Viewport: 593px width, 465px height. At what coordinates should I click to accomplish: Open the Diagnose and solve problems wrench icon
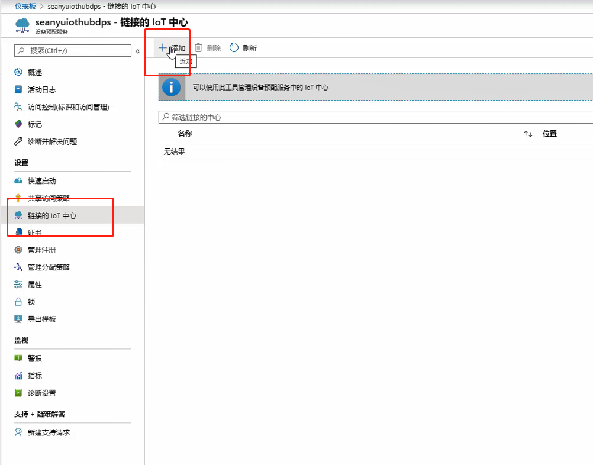pyautogui.click(x=18, y=141)
